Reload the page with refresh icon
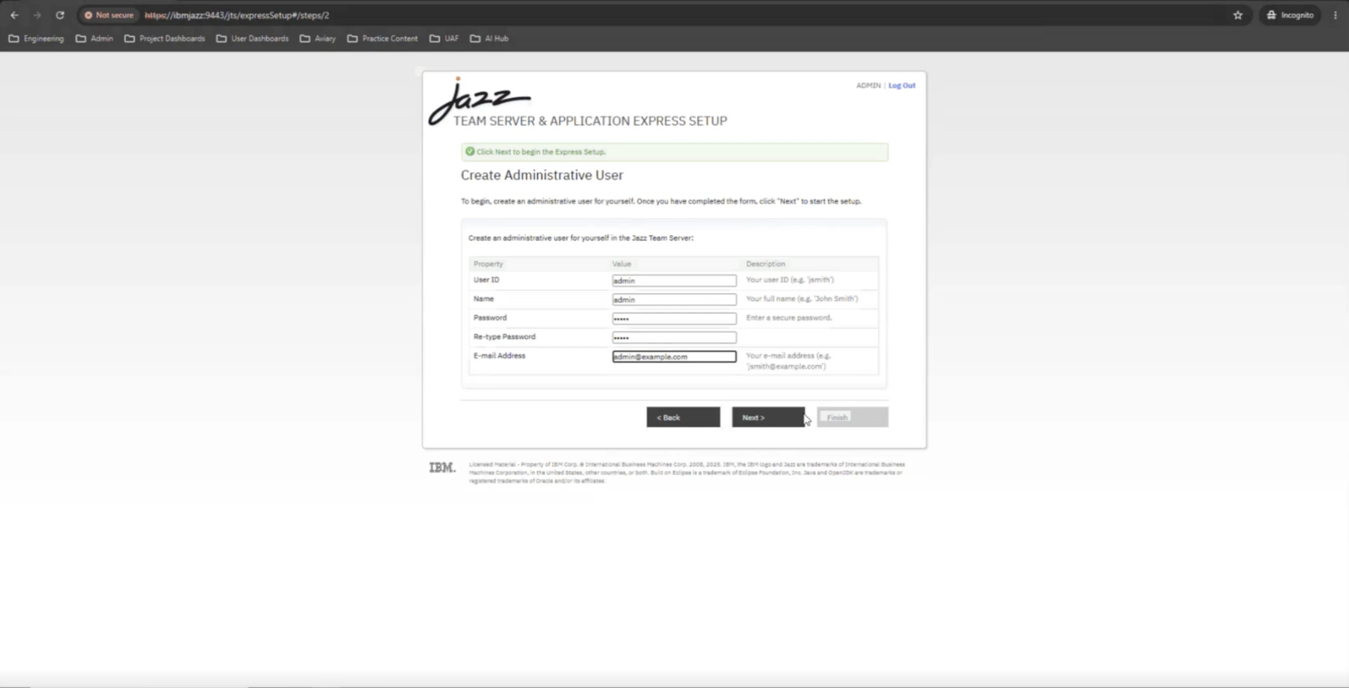The image size is (1349, 688). tap(60, 15)
